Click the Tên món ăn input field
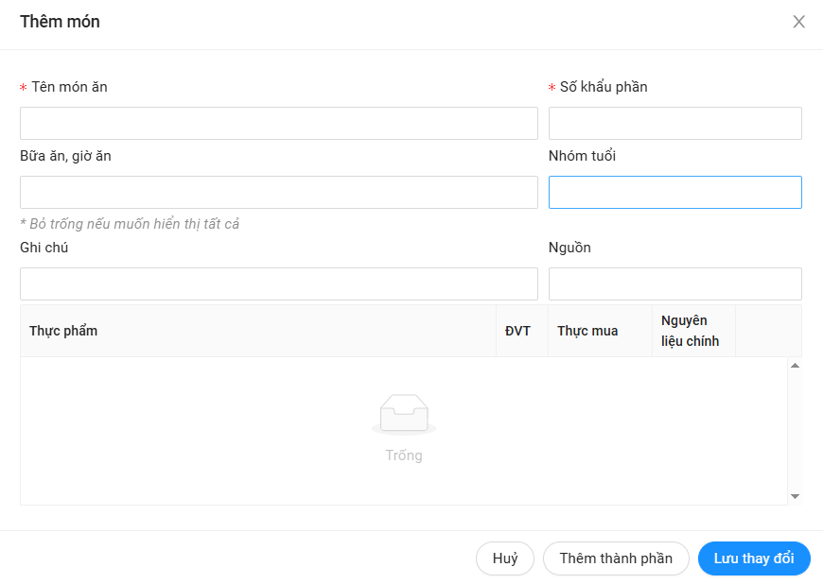823x584 pixels. click(278, 124)
